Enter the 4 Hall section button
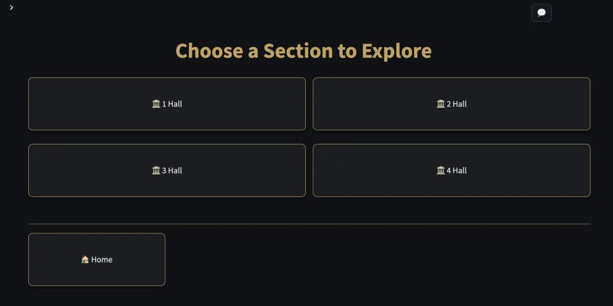This screenshot has width=613, height=306. pyautogui.click(x=451, y=170)
